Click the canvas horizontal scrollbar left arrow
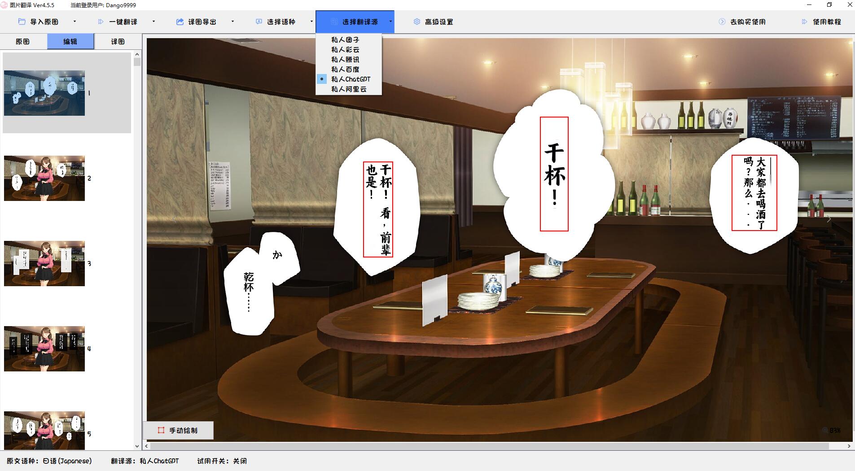 pos(147,446)
